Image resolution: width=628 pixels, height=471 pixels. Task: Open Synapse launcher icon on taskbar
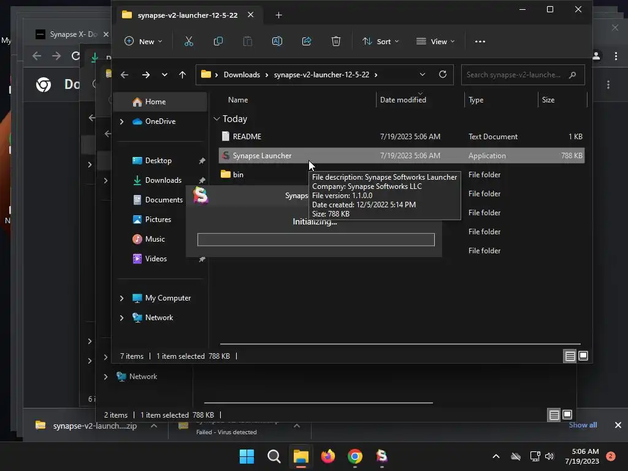[381, 456]
